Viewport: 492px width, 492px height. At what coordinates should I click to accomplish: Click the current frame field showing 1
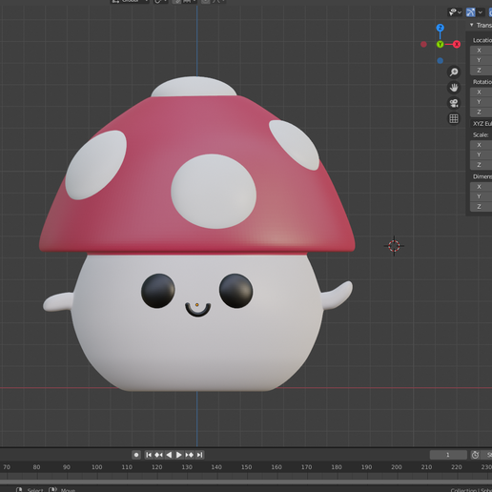coord(448,455)
